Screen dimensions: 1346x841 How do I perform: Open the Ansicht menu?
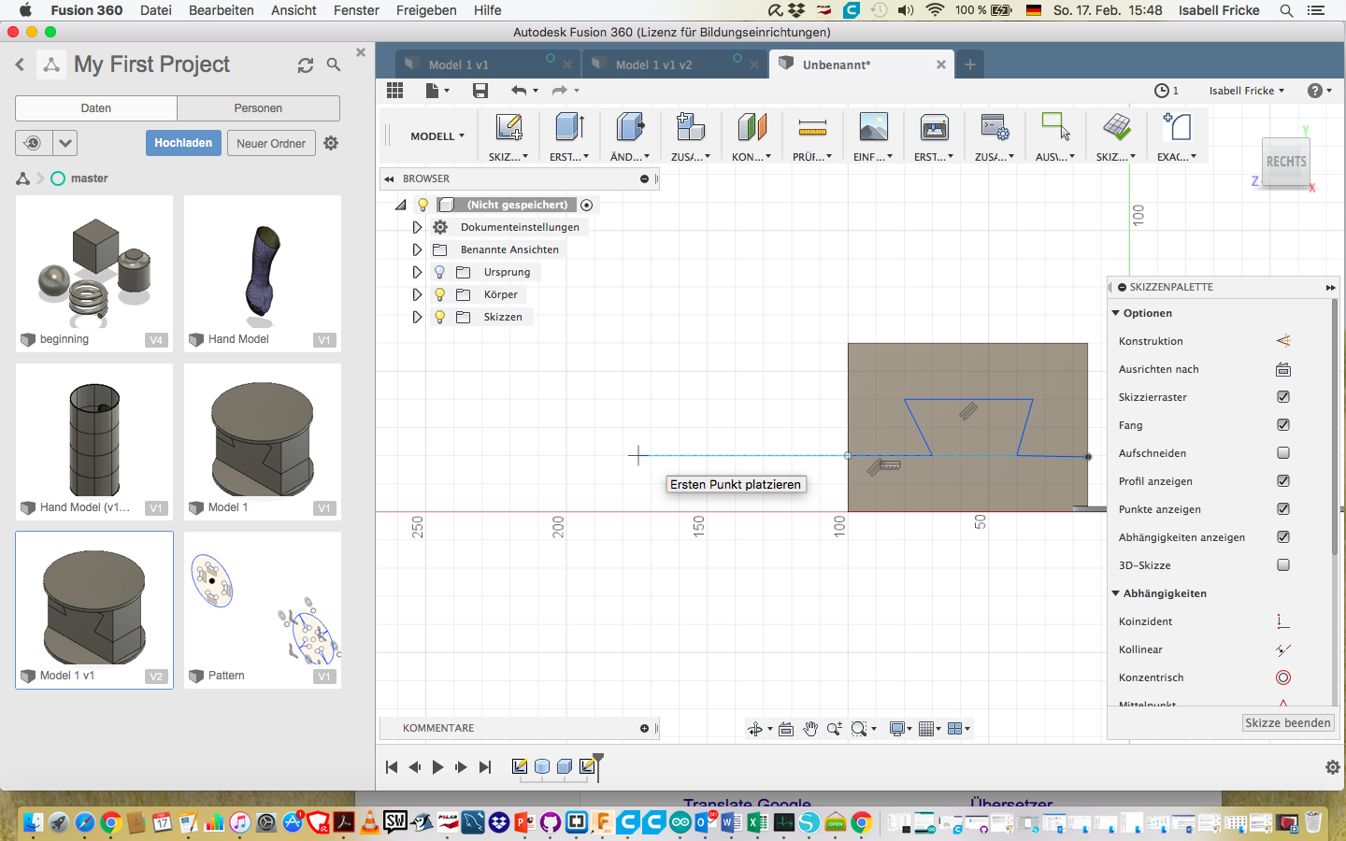[294, 10]
